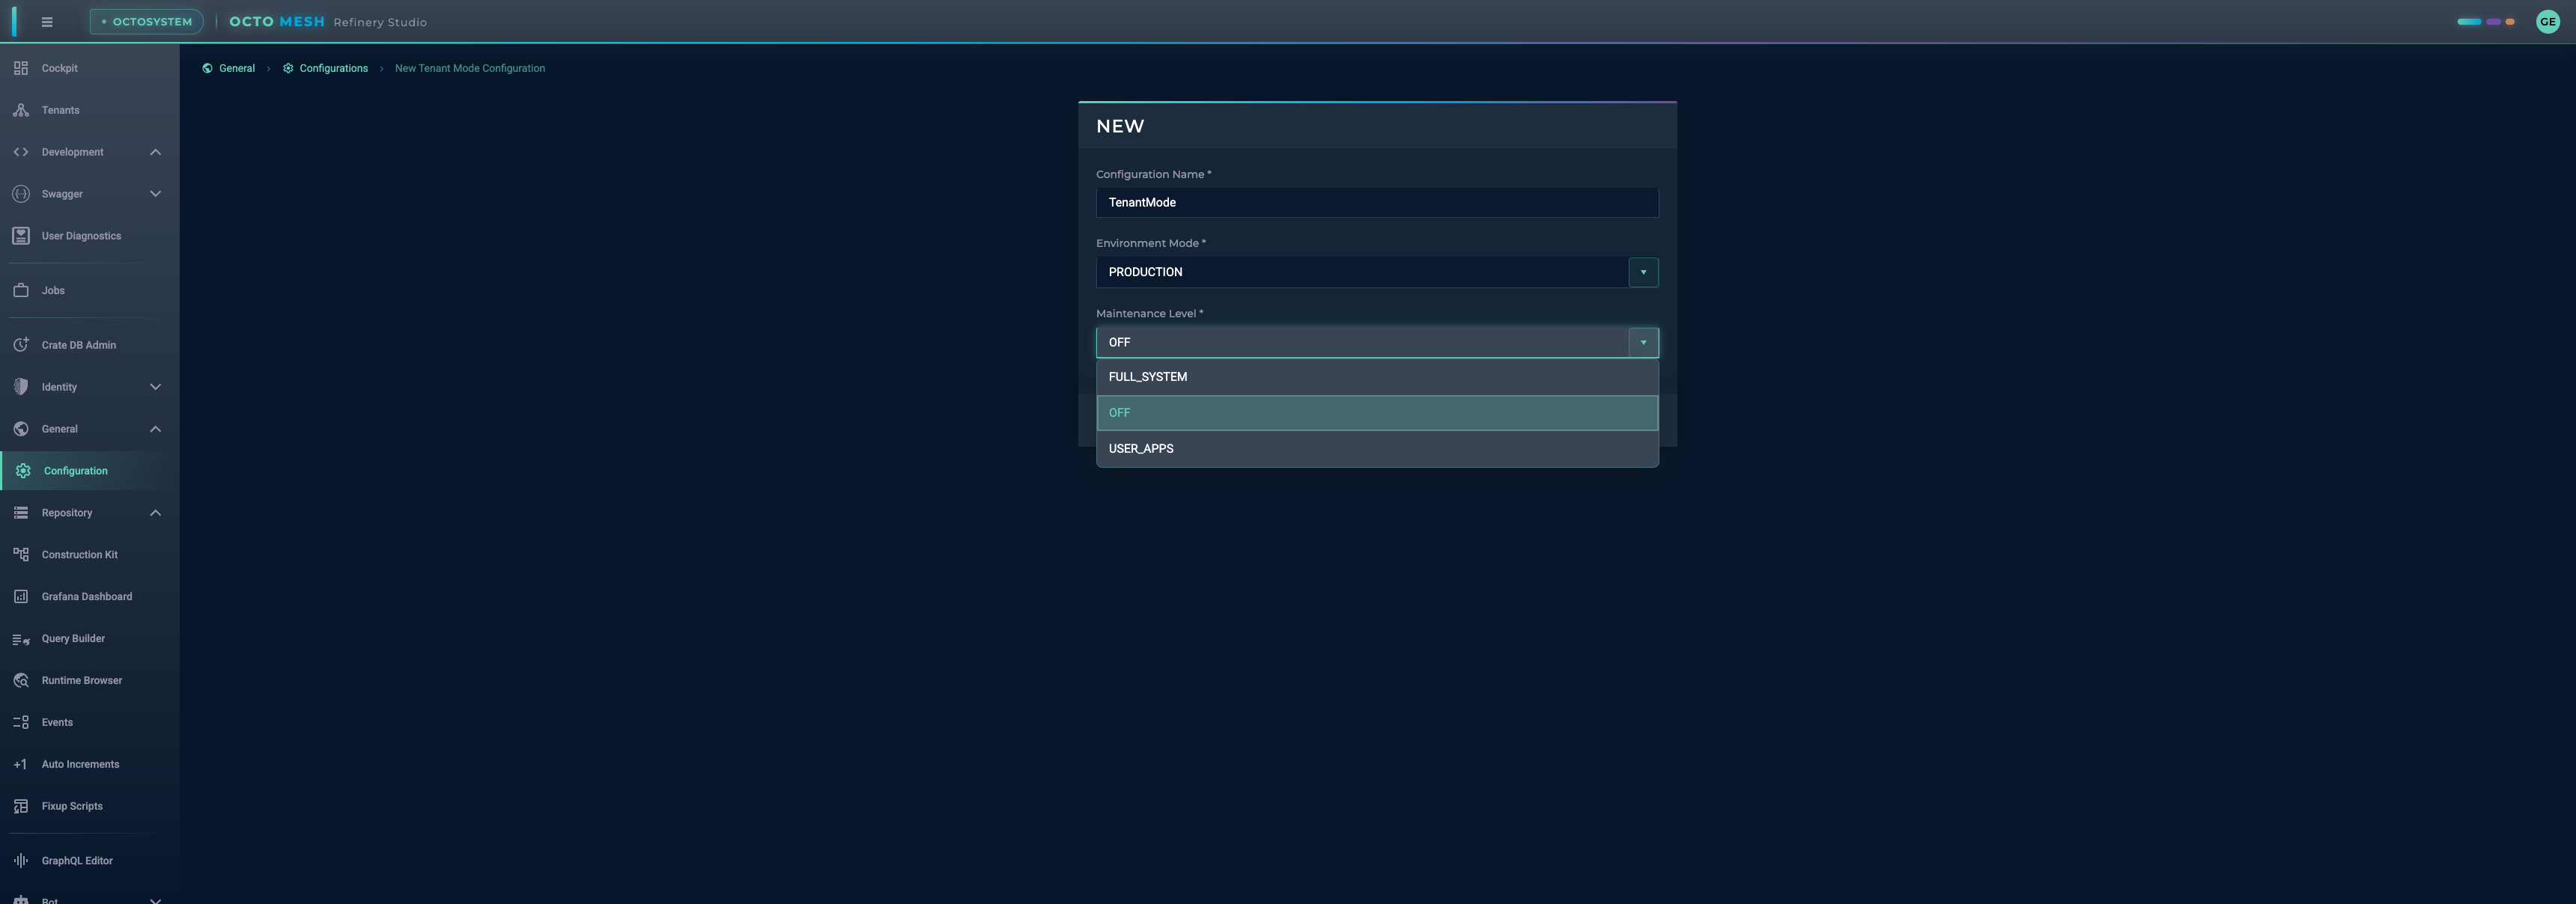Close the Maintenance Level dropdown arrow
This screenshot has height=904, width=2576.
tap(1642, 343)
